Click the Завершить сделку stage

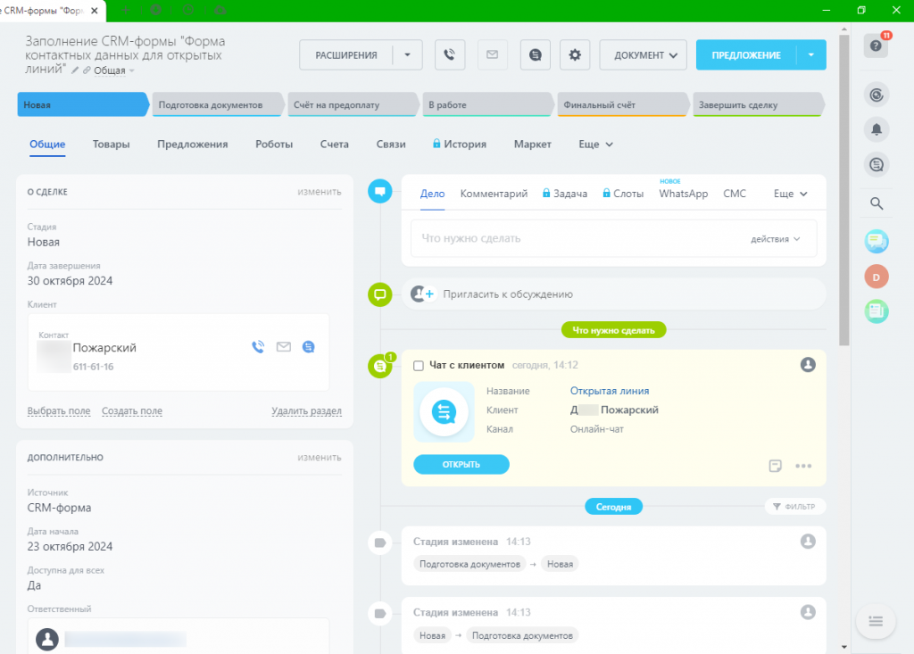758,105
